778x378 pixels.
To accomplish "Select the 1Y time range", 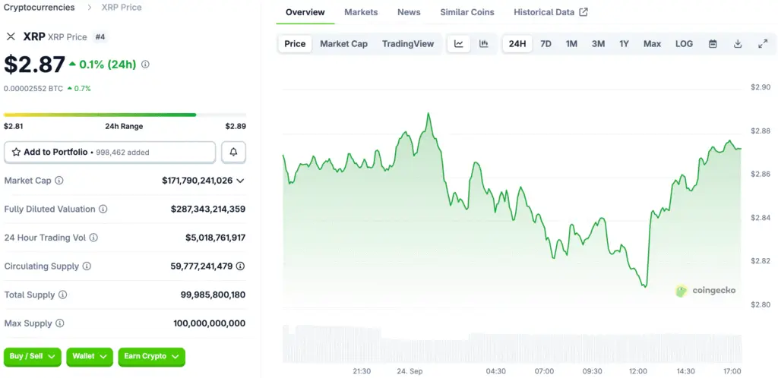I will click(625, 44).
